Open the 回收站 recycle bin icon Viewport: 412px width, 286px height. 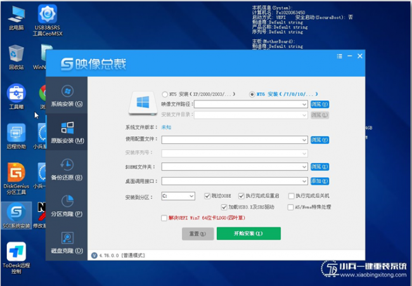coord(16,57)
